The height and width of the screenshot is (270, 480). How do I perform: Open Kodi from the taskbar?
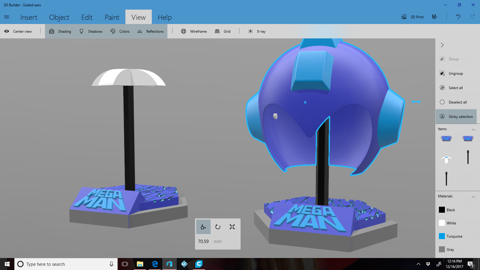pos(184,264)
